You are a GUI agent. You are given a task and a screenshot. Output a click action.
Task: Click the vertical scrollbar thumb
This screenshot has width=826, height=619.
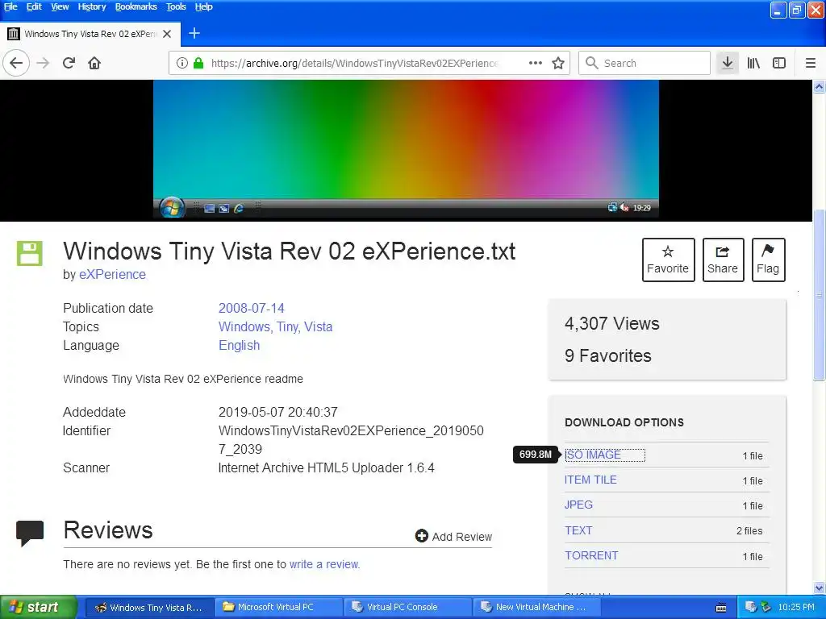click(819, 294)
